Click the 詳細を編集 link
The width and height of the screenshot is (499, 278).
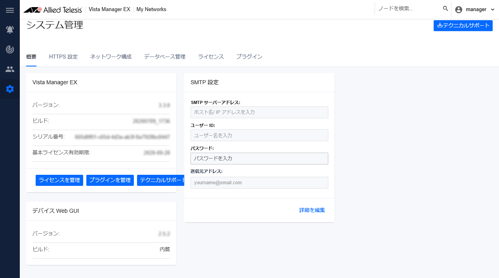click(x=312, y=210)
